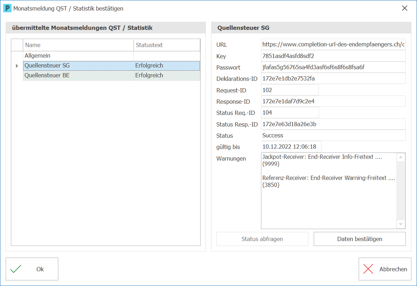Click the Request-ID field showing 102
Screen dimensions: 417x286
point(290,90)
